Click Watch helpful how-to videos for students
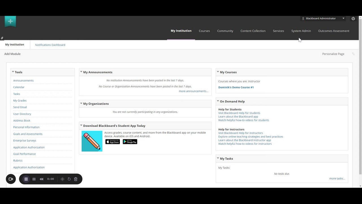The width and height of the screenshot is (362, 204). [x=244, y=120]
